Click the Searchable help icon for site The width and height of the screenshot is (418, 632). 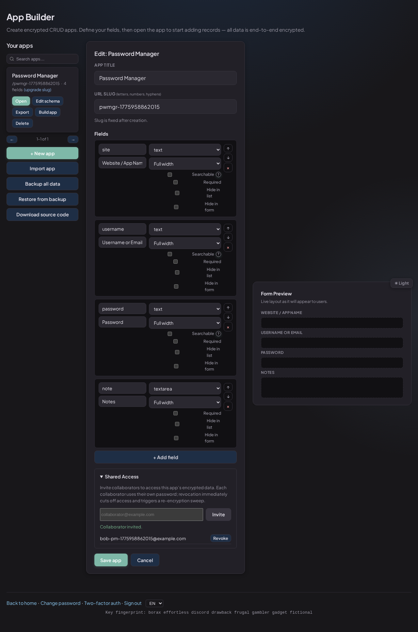pos(218,175)
